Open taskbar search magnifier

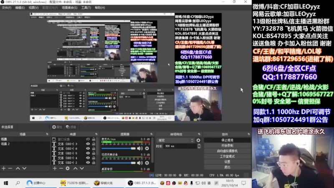coord(18,183)
